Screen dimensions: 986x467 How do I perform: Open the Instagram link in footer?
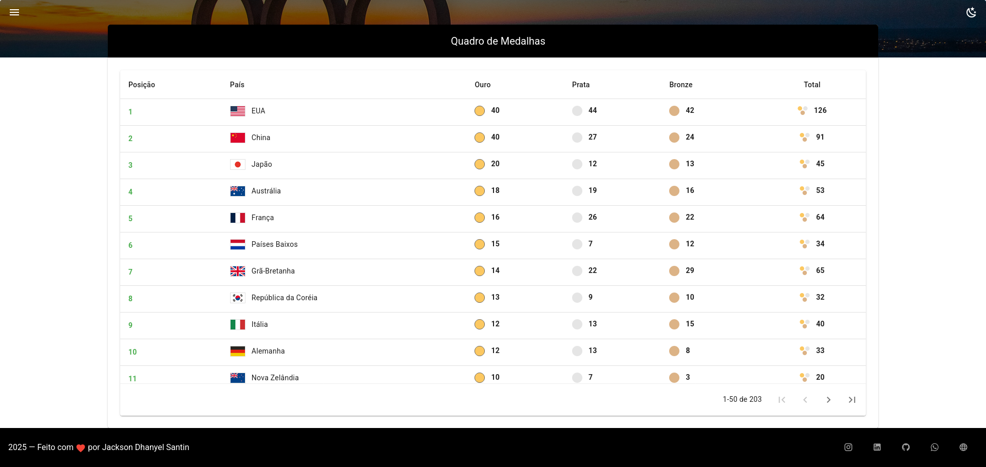[x=848, y=447]
